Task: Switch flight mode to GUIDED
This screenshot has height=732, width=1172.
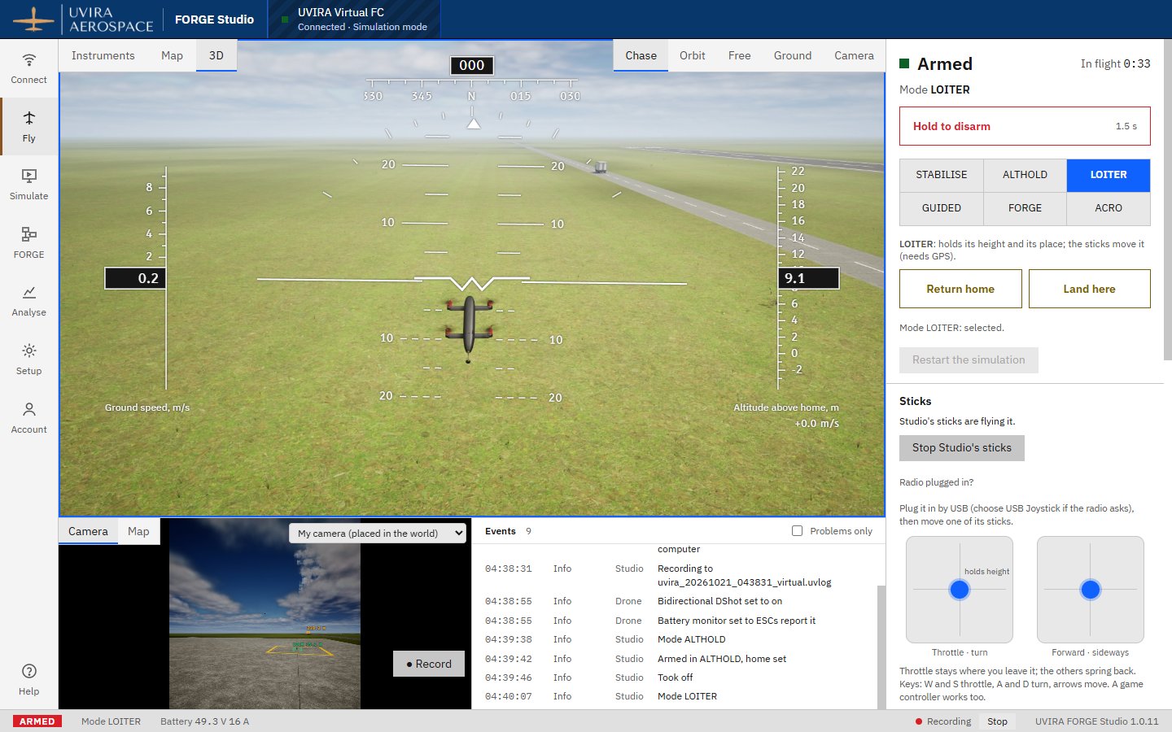Action: pyautogui.click(x=942, y=208)
